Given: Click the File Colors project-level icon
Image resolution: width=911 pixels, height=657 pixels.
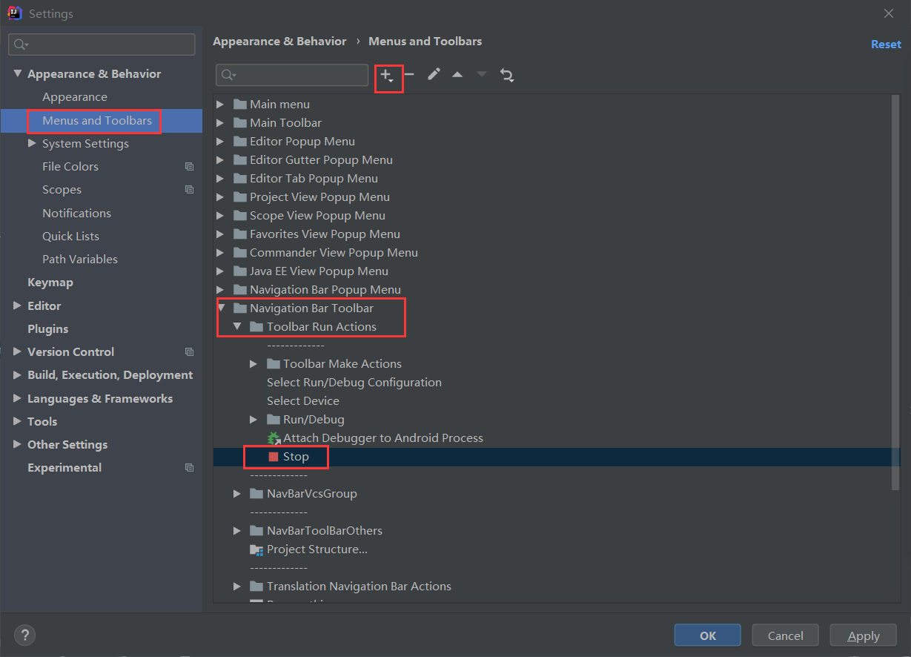Looking at the screenshot, I should (190, 167).
